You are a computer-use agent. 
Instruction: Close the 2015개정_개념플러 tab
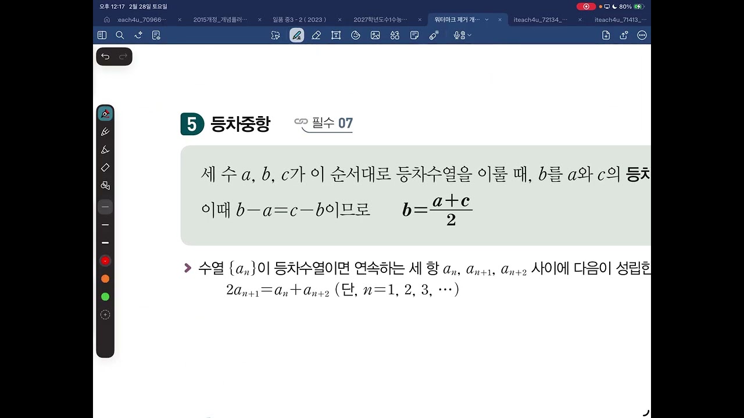[259, 20]
